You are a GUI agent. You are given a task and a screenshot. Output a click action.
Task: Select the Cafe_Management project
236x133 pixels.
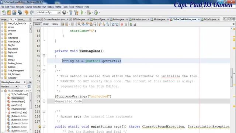16,71
